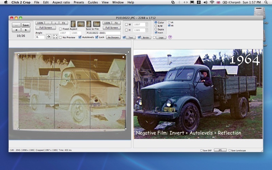
Task: Toggle the checkbox beside the Border button
Action: coord(139,37)
